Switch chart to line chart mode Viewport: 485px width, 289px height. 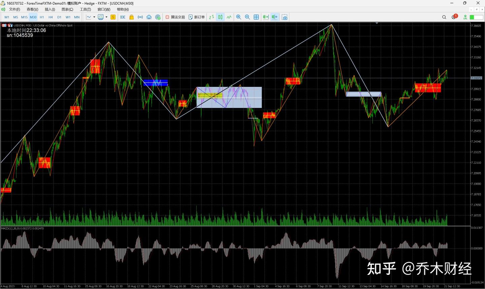pos(229,17)
